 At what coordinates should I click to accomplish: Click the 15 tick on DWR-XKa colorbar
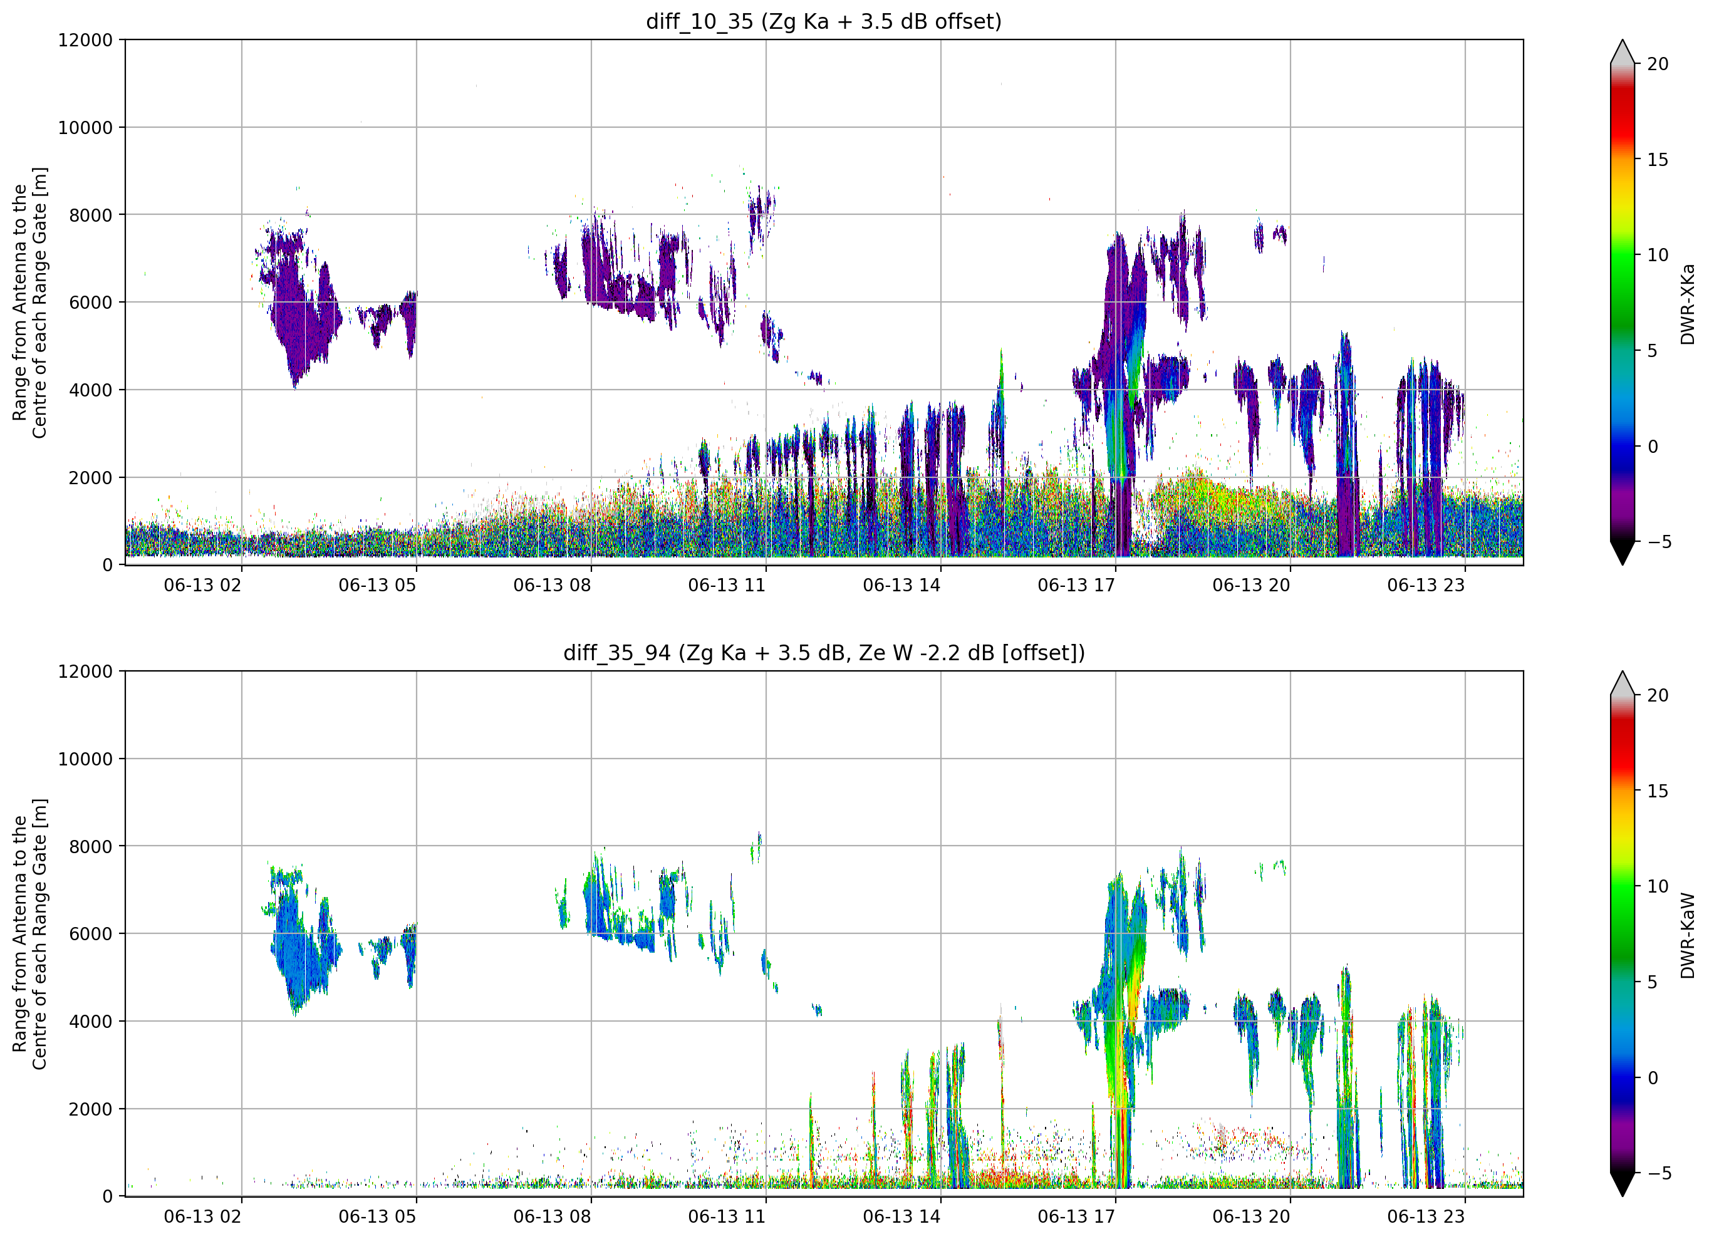click(1657, 160)
